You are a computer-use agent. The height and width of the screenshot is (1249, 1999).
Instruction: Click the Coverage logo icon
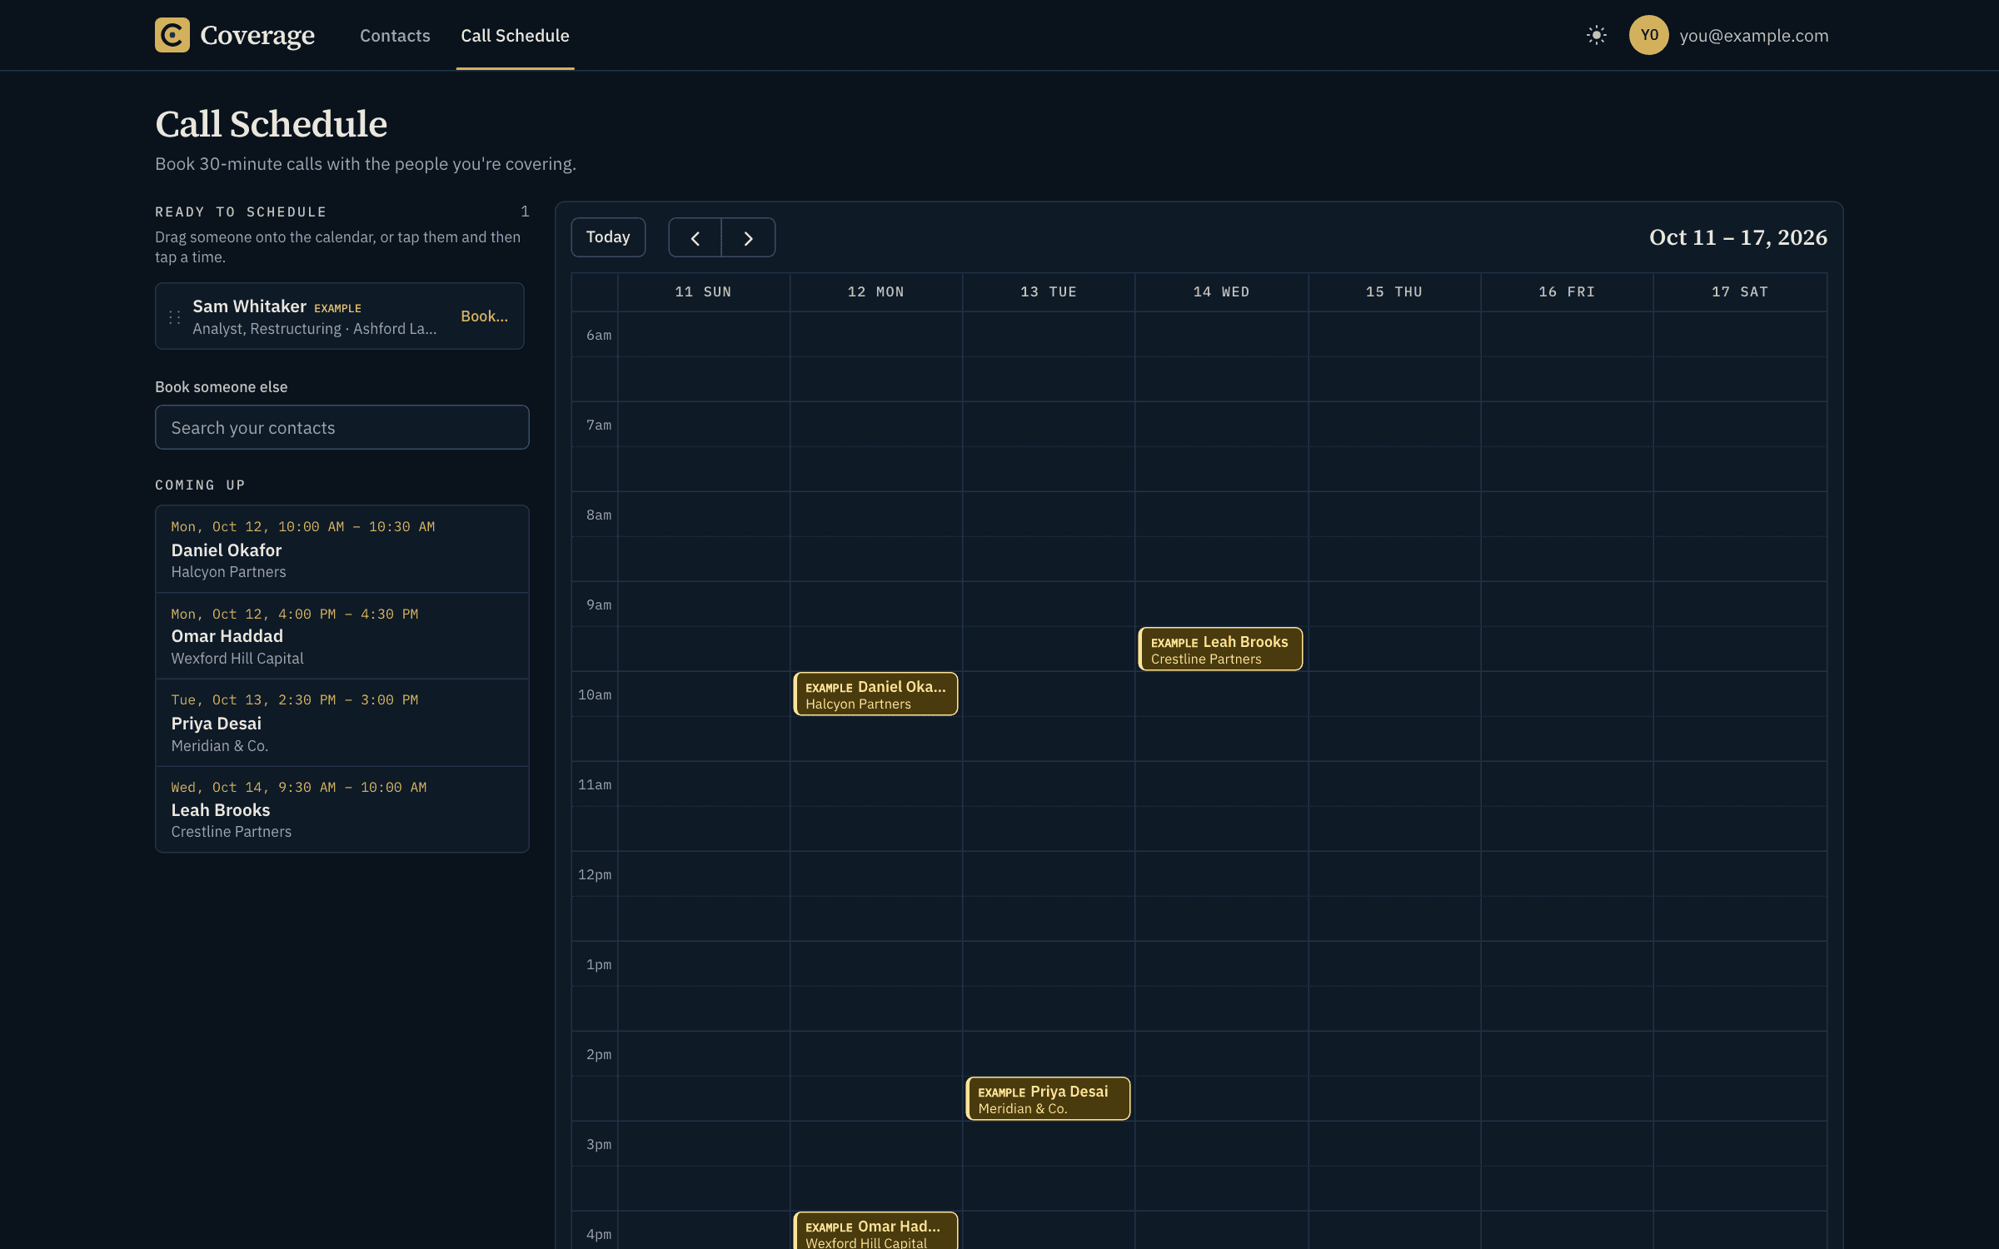point(172,35)
